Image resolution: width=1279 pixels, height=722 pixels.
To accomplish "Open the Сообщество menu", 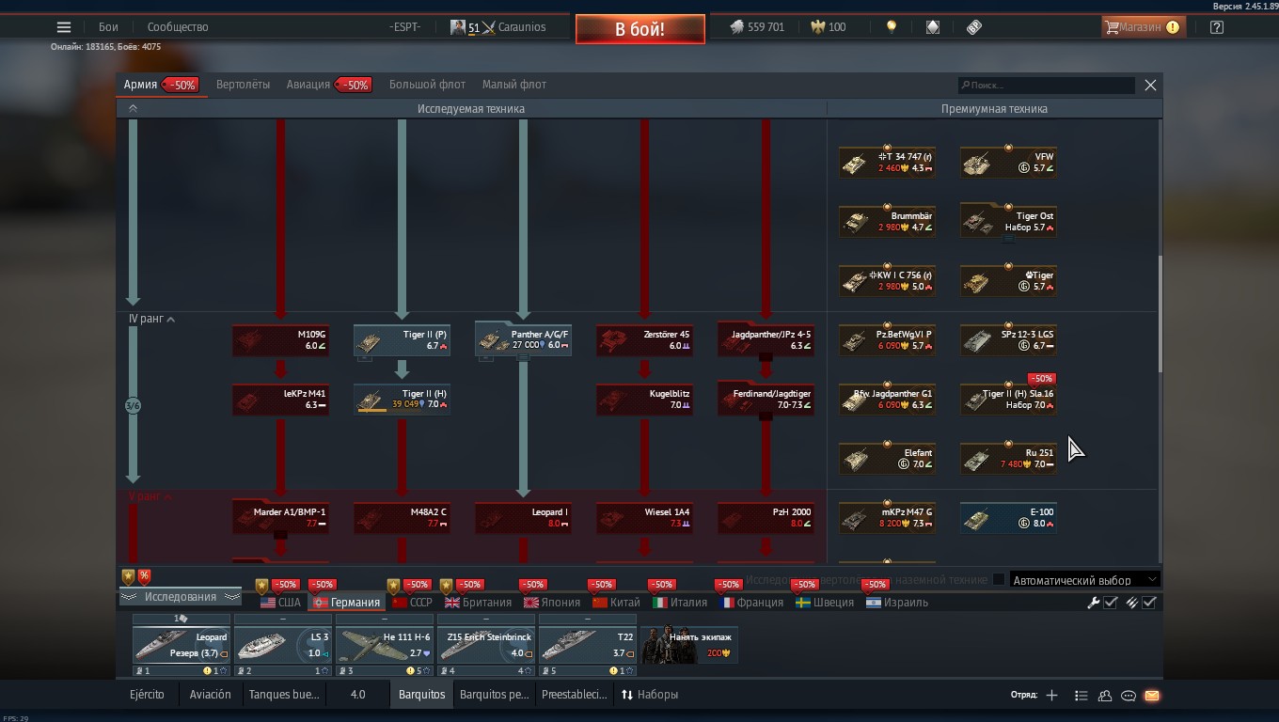I will (x=178, y=27).
